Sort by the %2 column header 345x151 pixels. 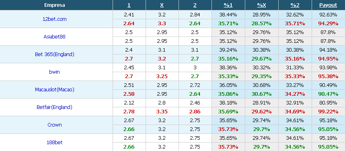pos(295,5)
